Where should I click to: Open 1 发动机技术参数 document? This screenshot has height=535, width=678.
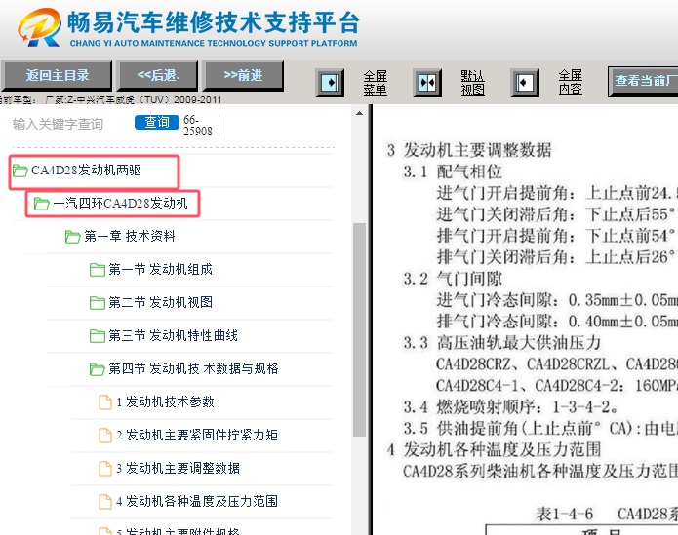165,402
